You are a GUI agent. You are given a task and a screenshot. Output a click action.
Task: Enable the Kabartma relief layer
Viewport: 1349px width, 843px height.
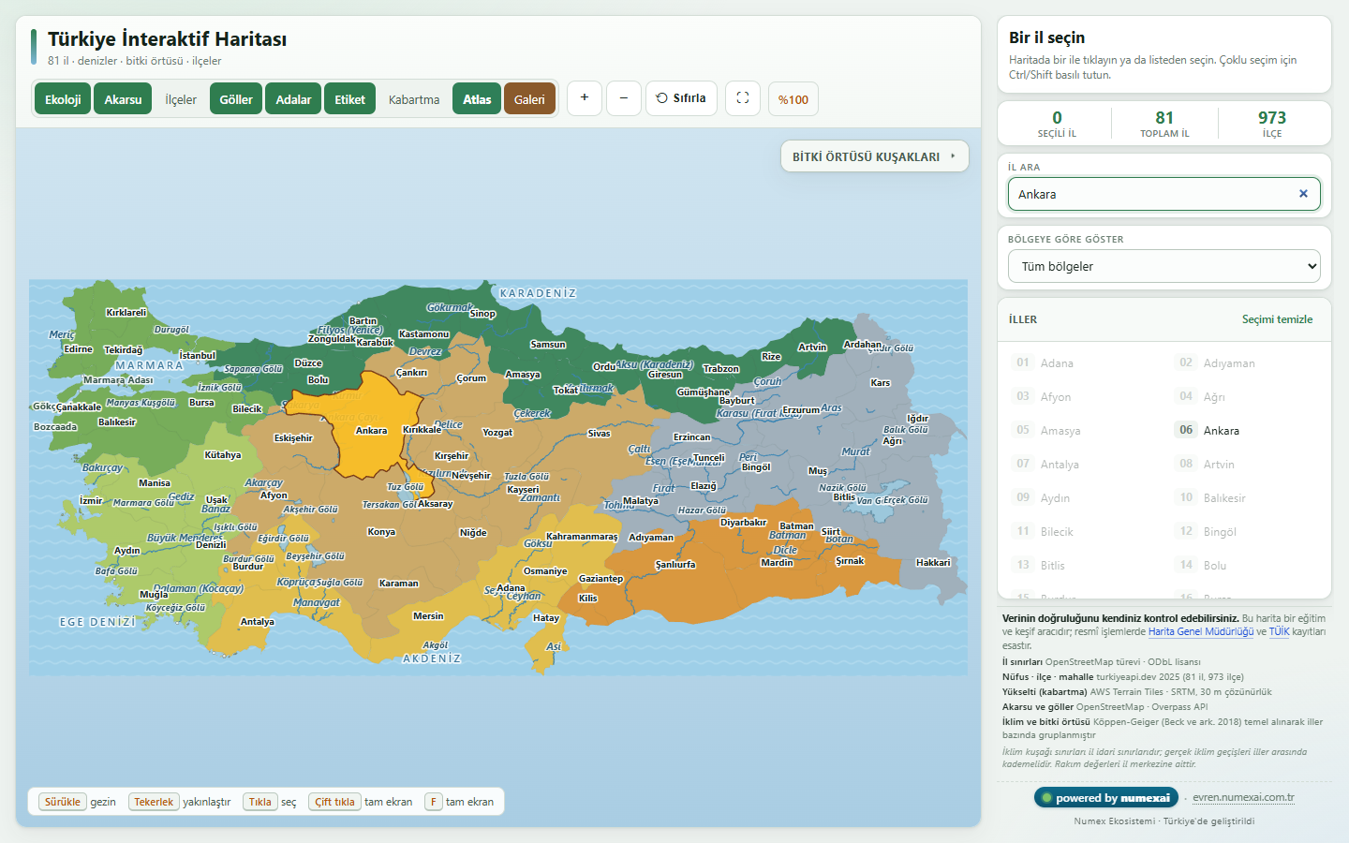(414, 99)
